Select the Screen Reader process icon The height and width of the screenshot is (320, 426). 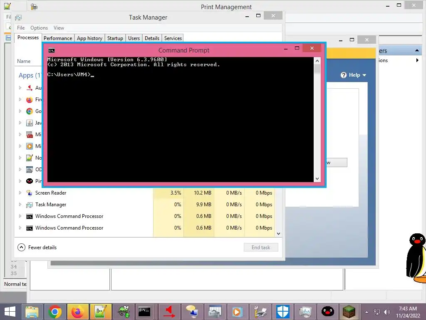point(30,193)
